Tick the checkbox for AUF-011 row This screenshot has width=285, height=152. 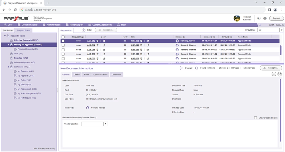point(63,50)
